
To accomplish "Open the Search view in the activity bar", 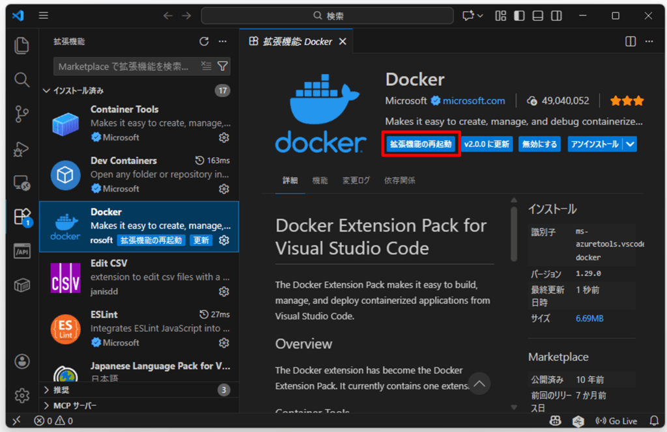I will pyautogui.click(x=21, y=79).
